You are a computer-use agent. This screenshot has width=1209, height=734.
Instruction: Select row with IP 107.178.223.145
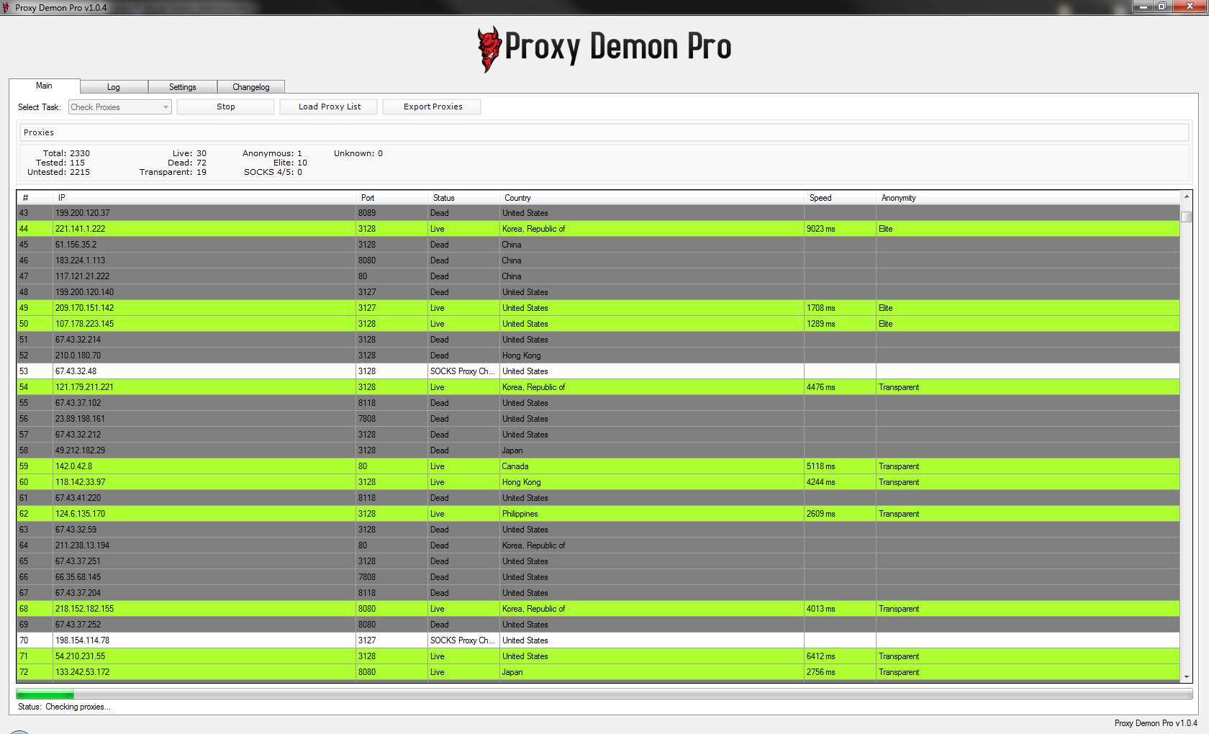click(x=598, y=324)
